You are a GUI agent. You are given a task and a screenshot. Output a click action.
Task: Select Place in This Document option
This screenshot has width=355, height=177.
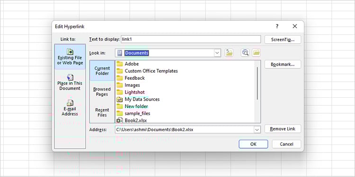tap(70, 82)
